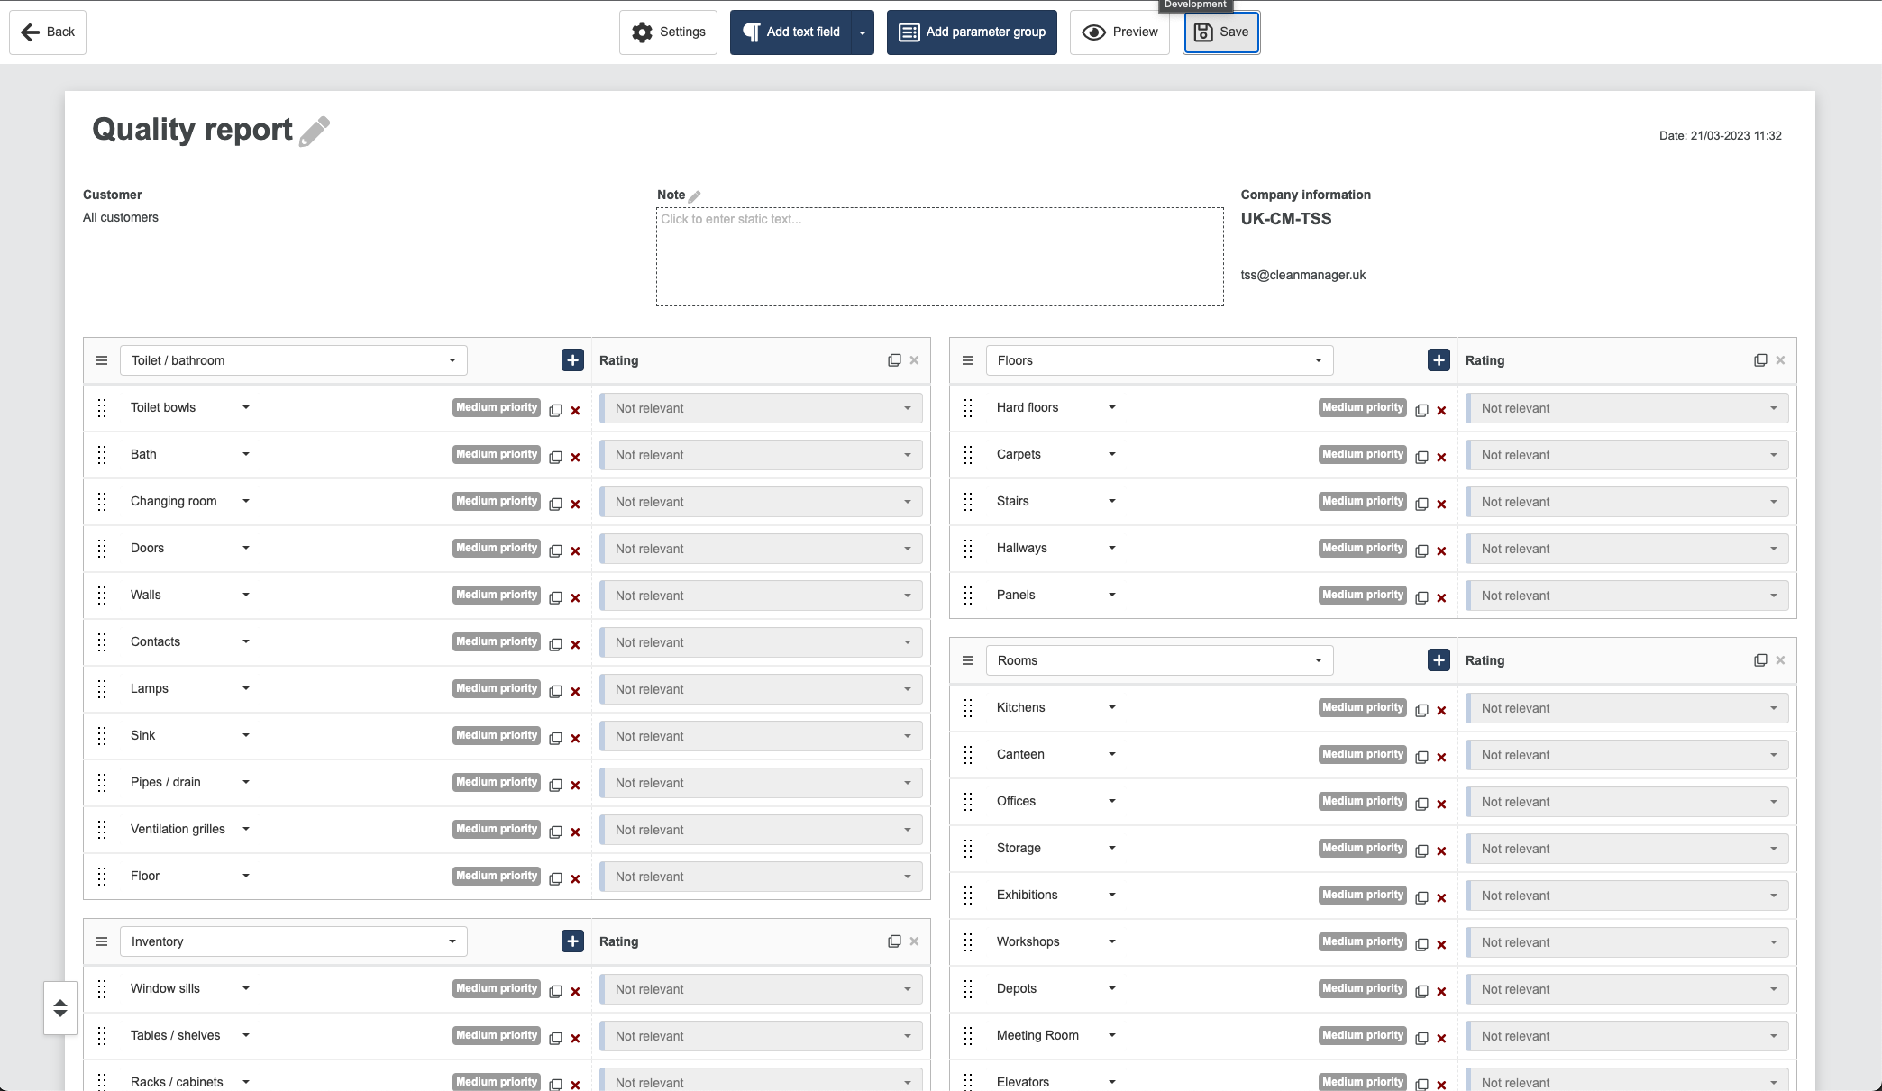
Task: Add a new parameter to the Floors group
Action: pyautogui.click(x=1438, y=359)
